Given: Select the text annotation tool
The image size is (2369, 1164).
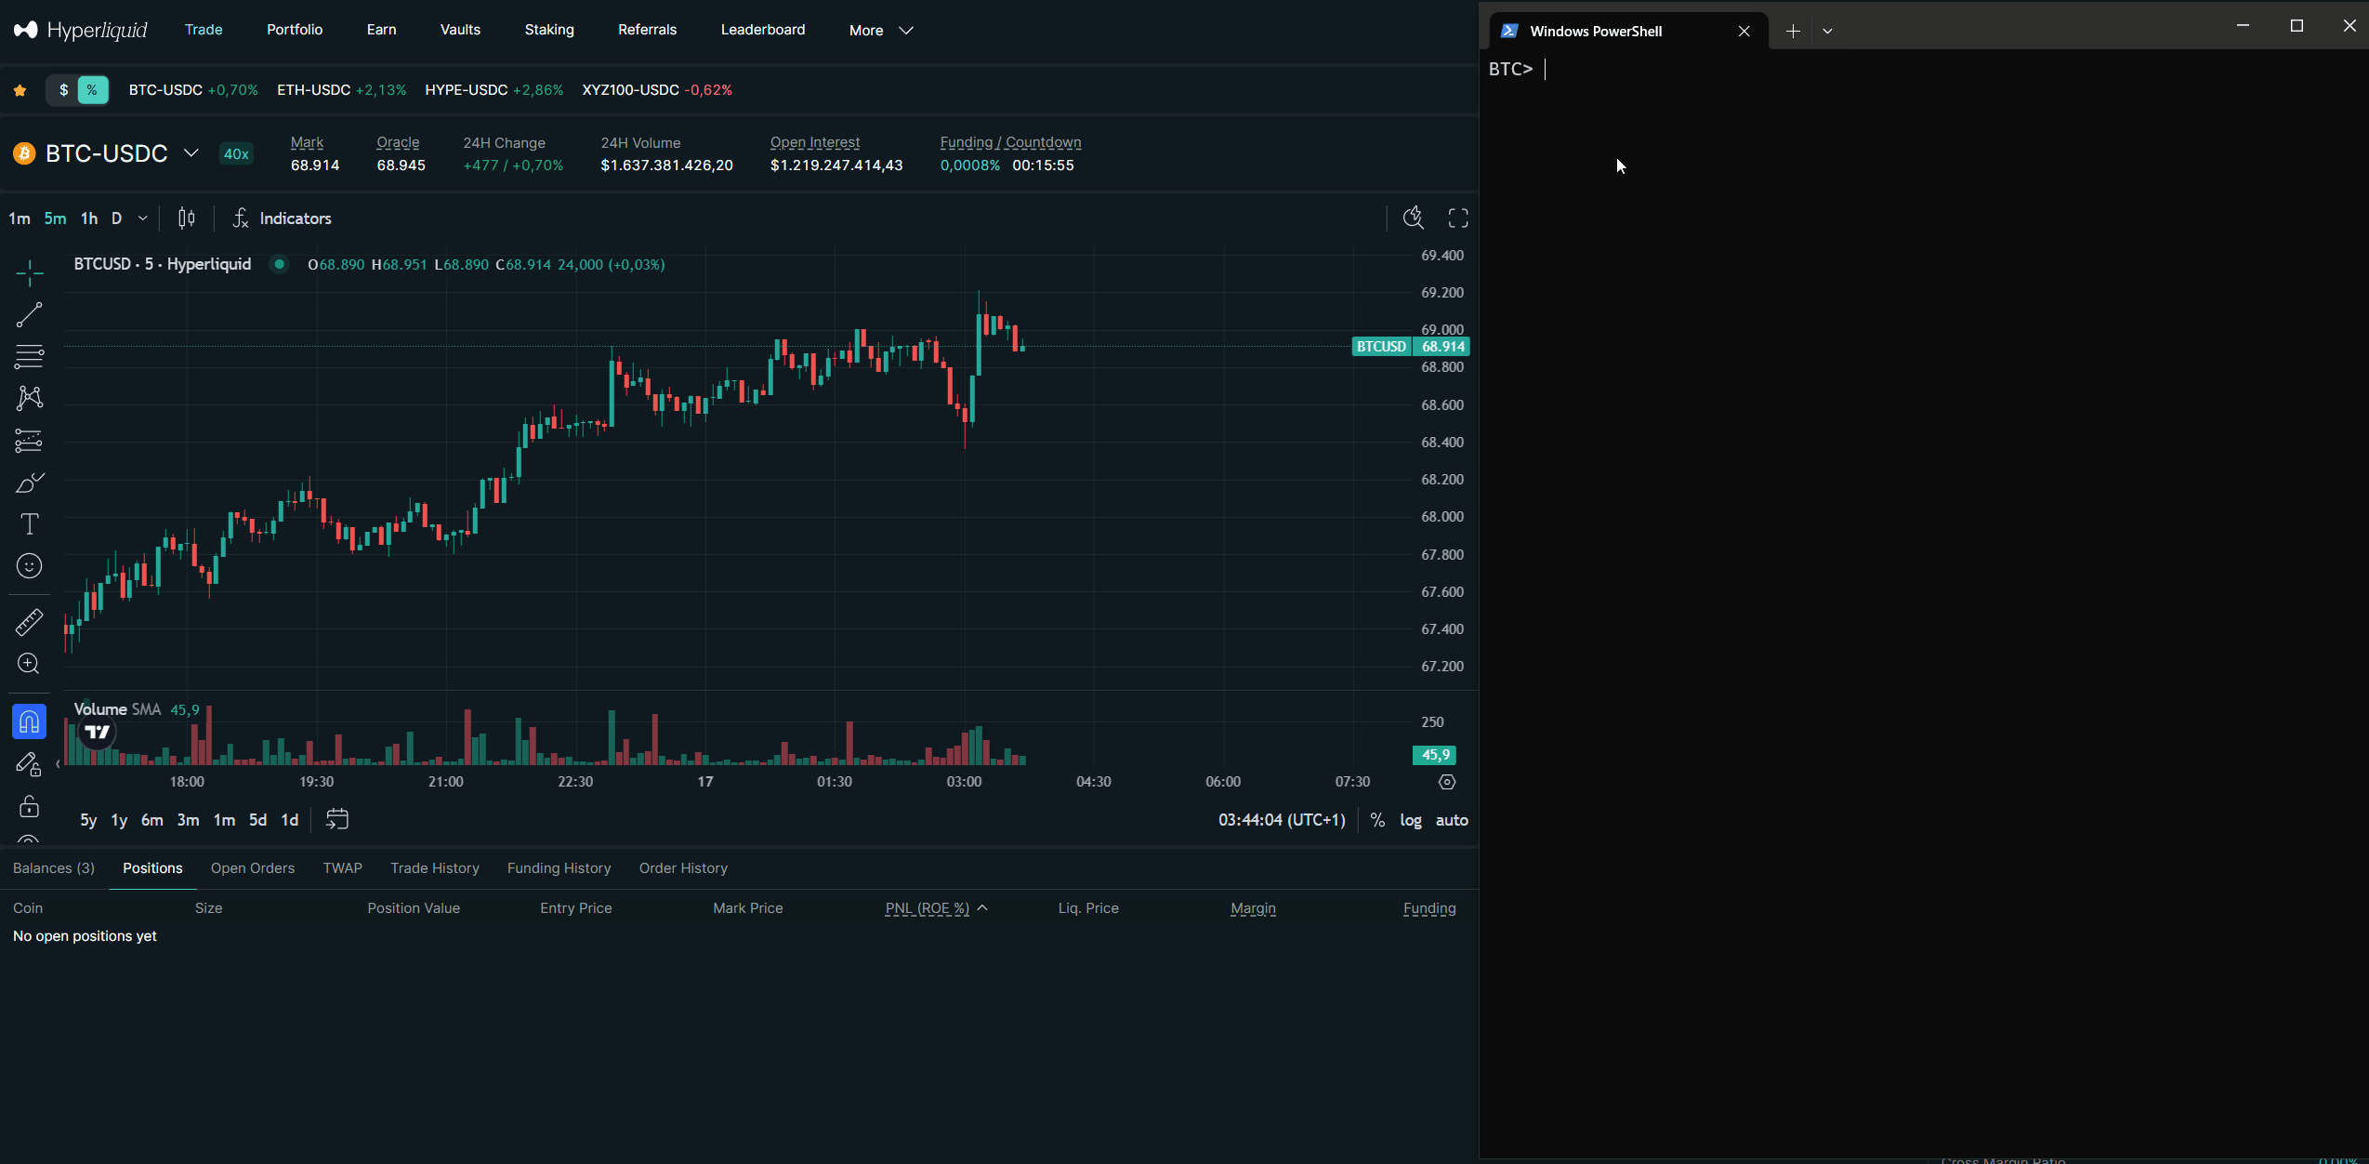Looking at the screenshot, I should coord(29,524).
